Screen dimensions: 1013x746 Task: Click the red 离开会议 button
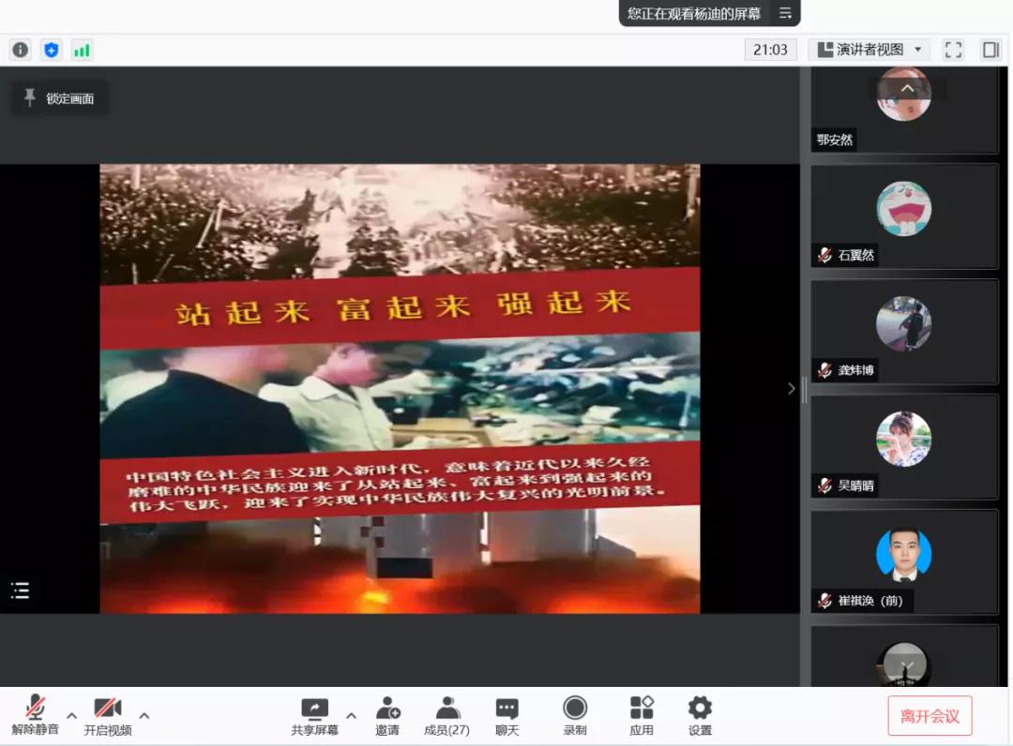click(x=930, y=716)
